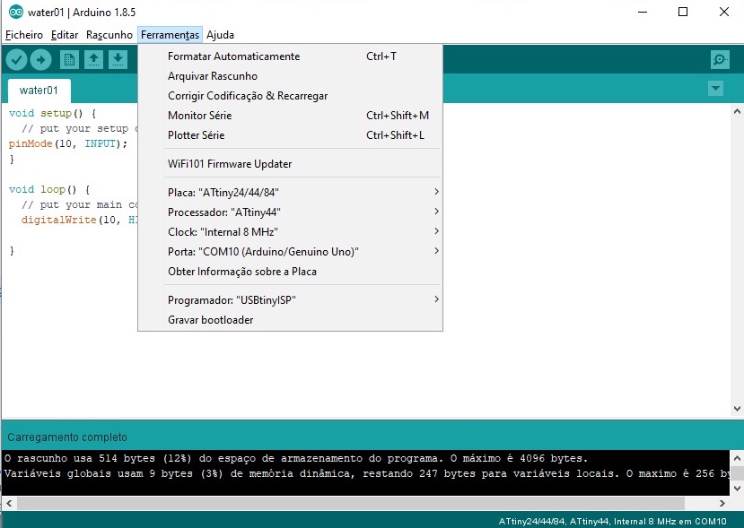Click the pinMode(10, INPUT) code line
The height and width of the screenshot is (528, 744).
click(68, 143)
